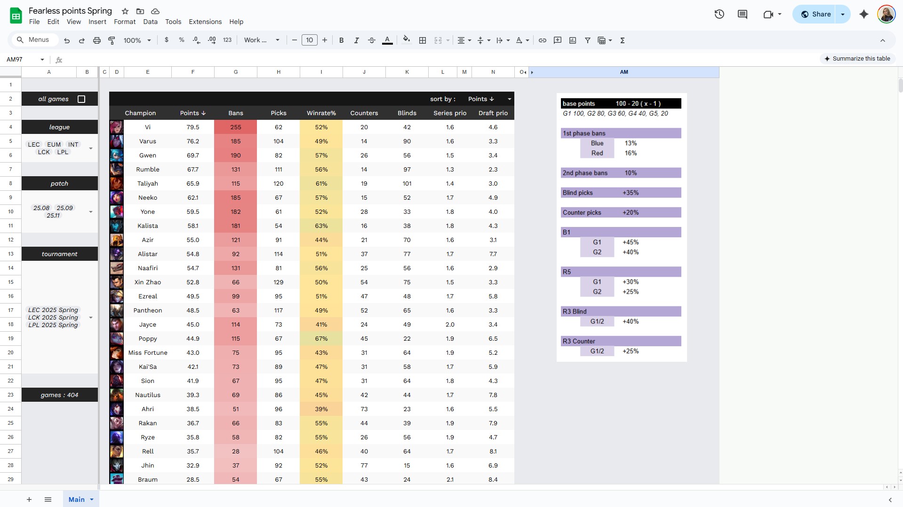Format as percent icon
This screenshot has height=507, width=903.
(x=181, y=40)
